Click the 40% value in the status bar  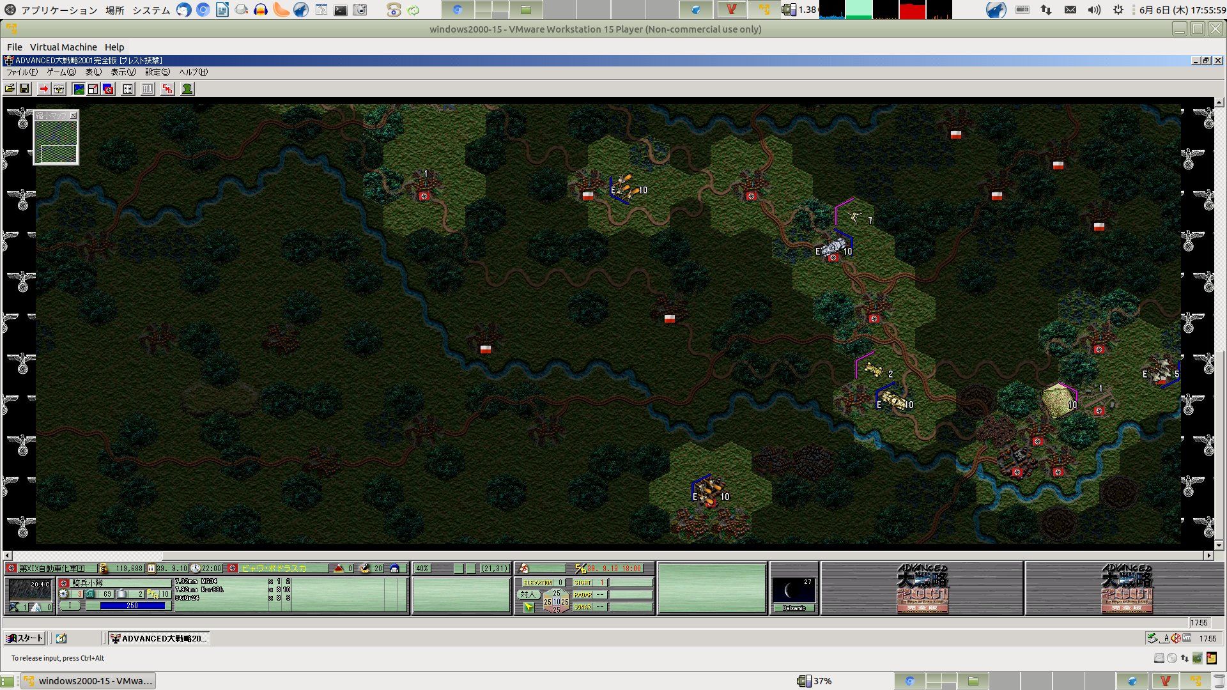[x=422, y=569]
